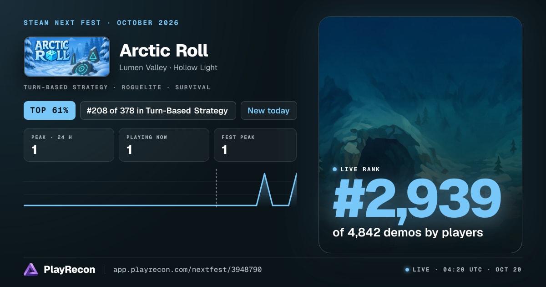The width and height of the screenshot is (546, 287).
Task: Click the Steam Next Fest October 2026 header
Action: tap(101, 23)
